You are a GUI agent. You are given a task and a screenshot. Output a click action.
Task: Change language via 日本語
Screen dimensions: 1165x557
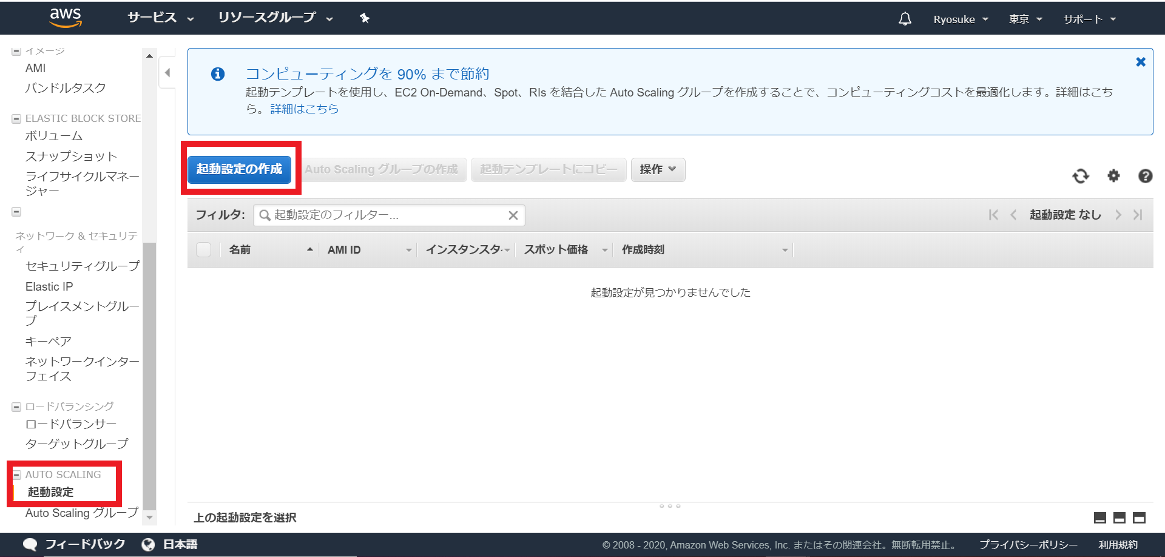(180, 544)
